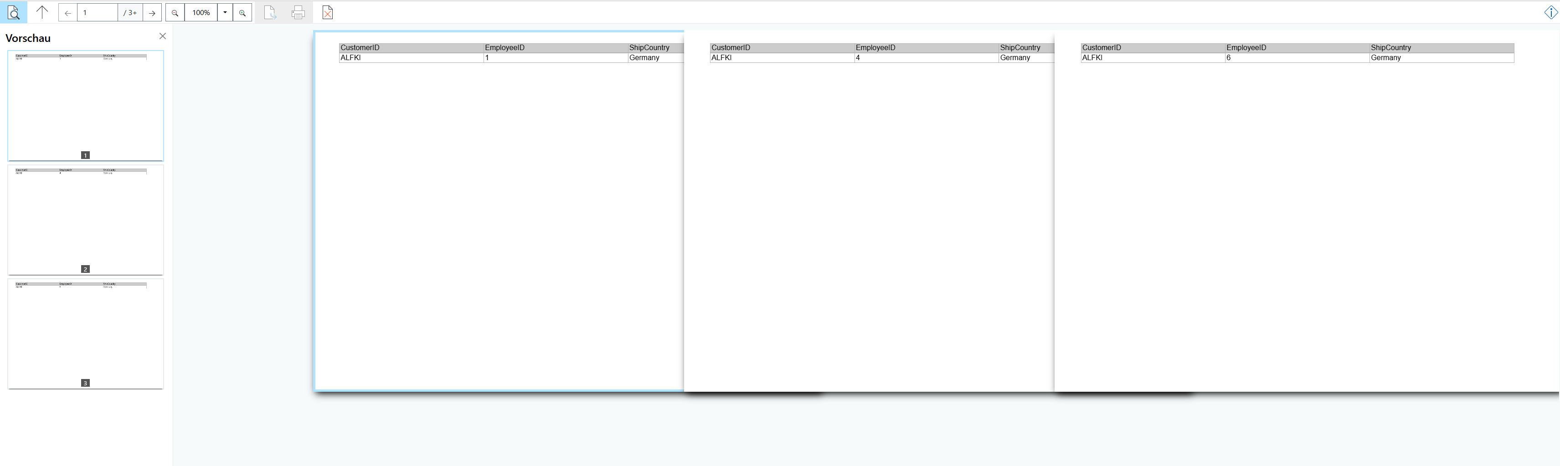Click the total pages '/ 3+' label
The height and width of the screenshot is (466, 1560).
pyautogui.click(x=130, y=13)
